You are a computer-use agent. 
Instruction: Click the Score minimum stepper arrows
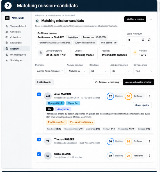coord(143,40)
